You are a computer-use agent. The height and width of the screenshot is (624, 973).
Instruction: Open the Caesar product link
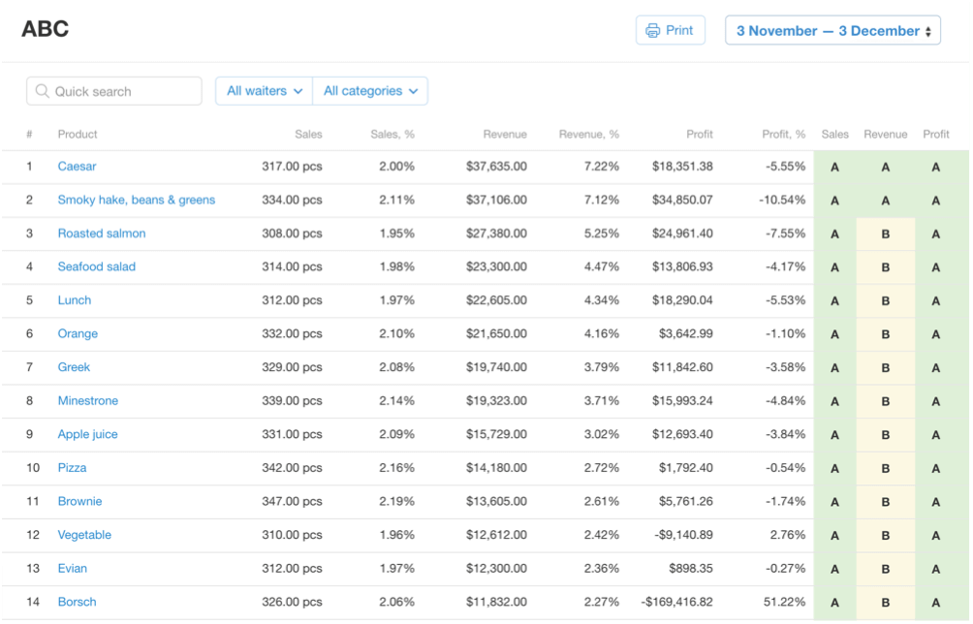coord(77,167)
